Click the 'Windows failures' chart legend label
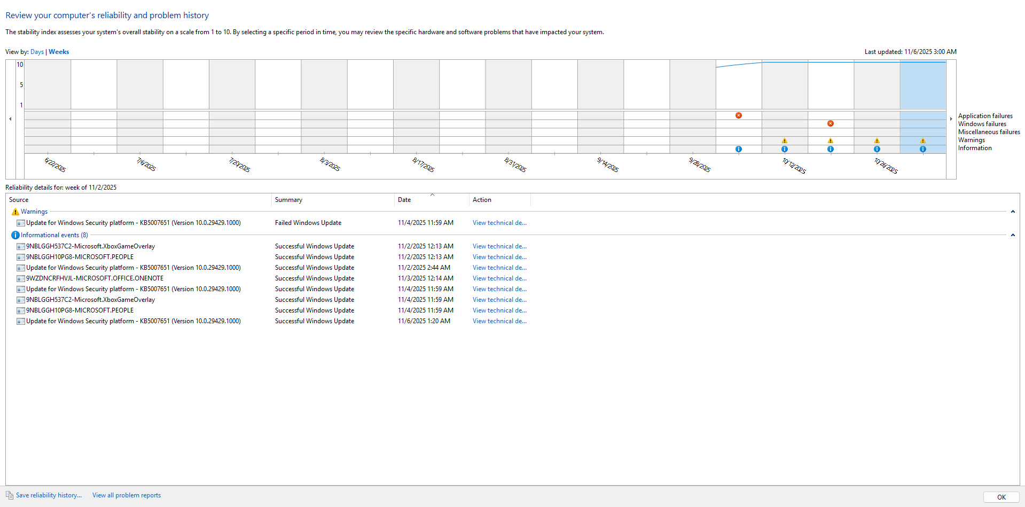The image size is (1025, 507). (x=982, y=124)
